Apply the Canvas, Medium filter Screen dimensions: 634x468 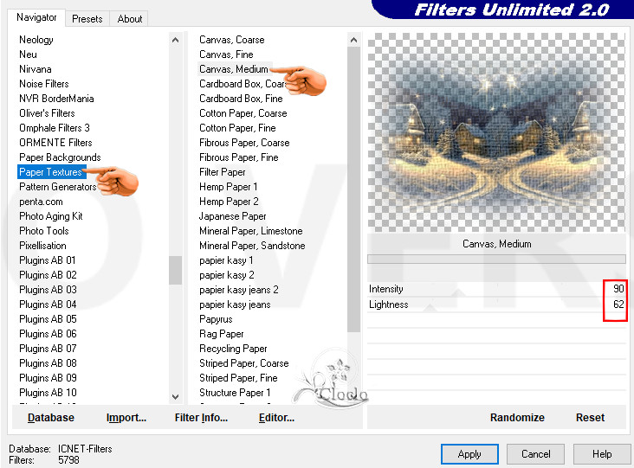[469, 454]
